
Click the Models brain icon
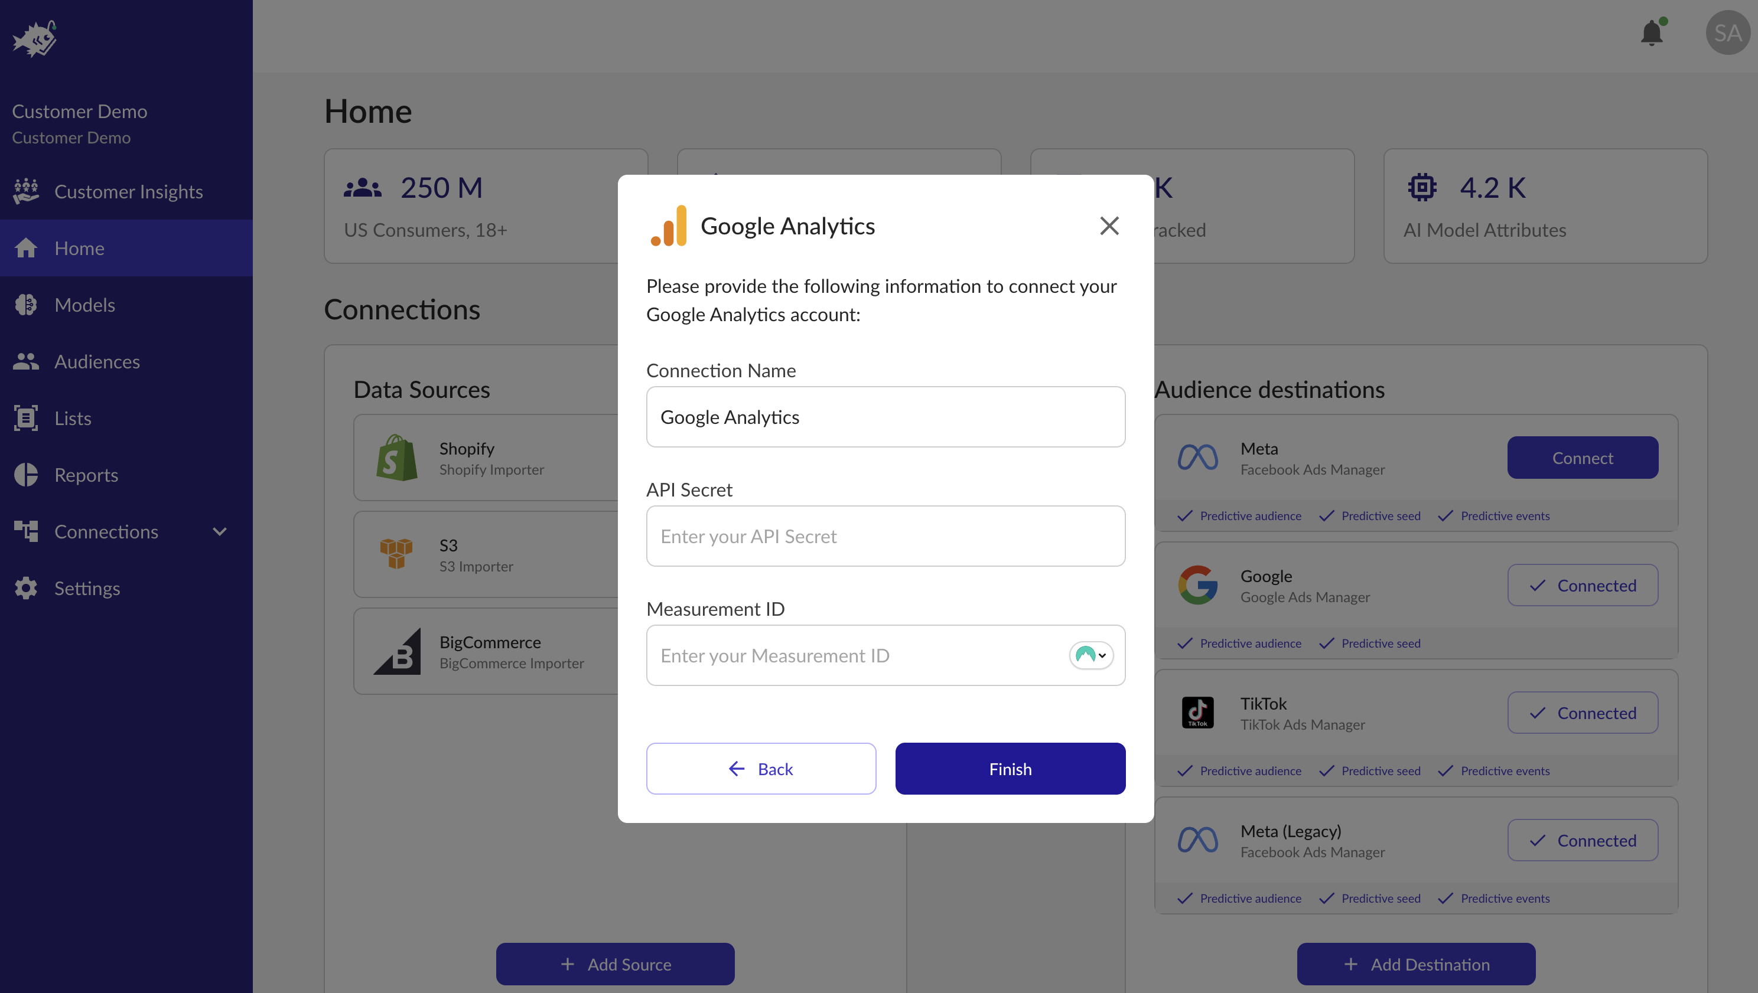(26, 304)
